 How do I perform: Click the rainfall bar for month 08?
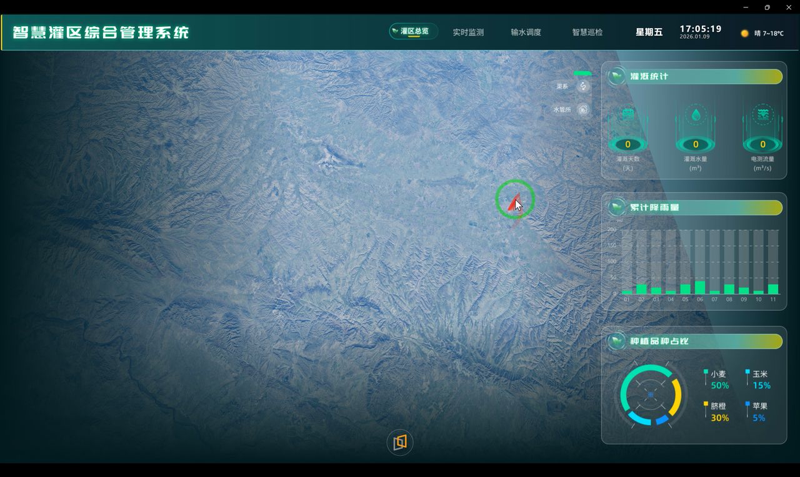[x=729, y=289]
